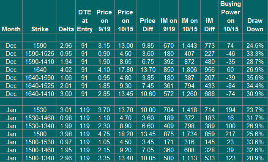
Task: Select the DTE at Entry header
Action: [x=85, y=16]
